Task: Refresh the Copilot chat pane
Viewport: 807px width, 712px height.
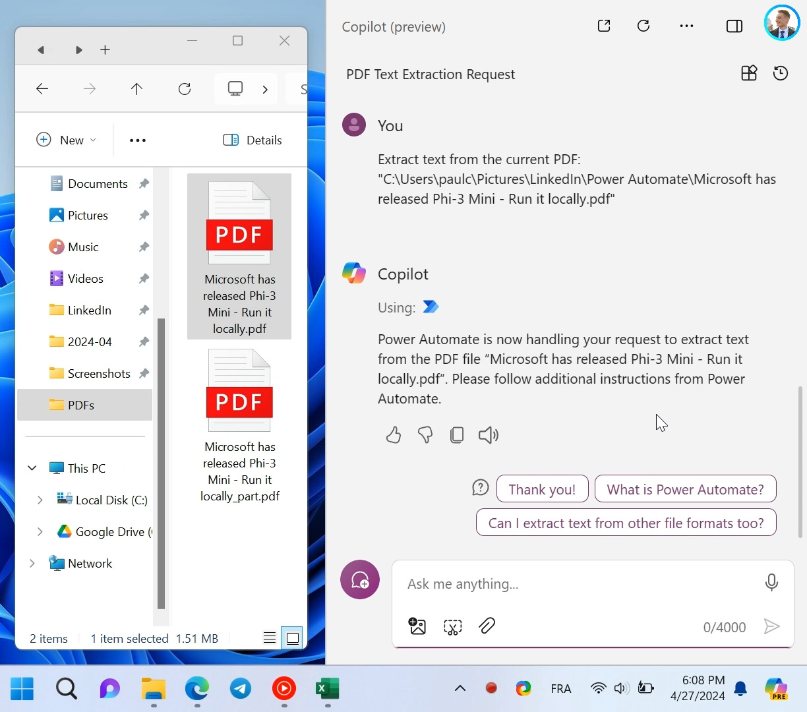Action: point(643,26)
